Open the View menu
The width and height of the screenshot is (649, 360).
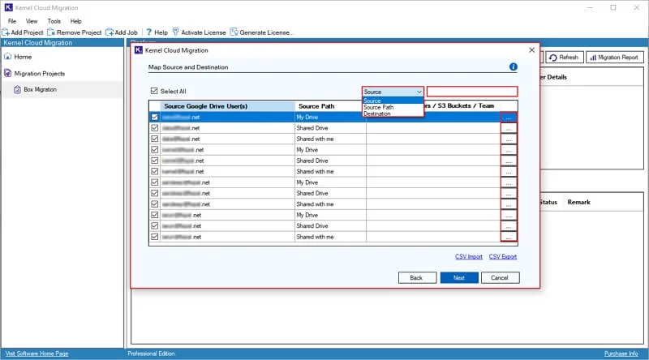click(32, 21)
